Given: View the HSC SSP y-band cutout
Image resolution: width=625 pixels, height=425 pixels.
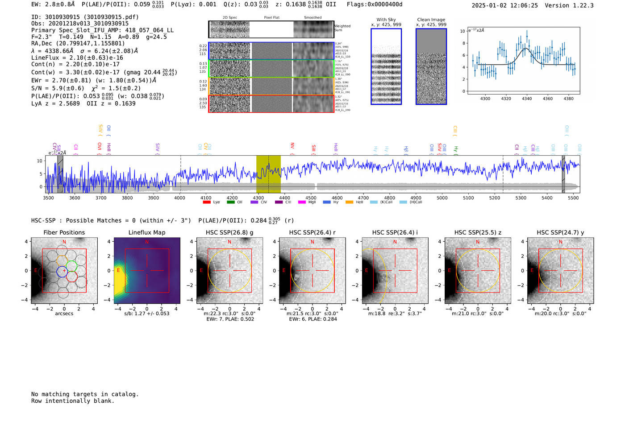Looking at the screenshot, I should click(x=561, y=271).
